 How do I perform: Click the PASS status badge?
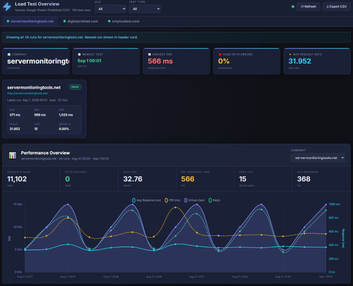click(75, 87)
